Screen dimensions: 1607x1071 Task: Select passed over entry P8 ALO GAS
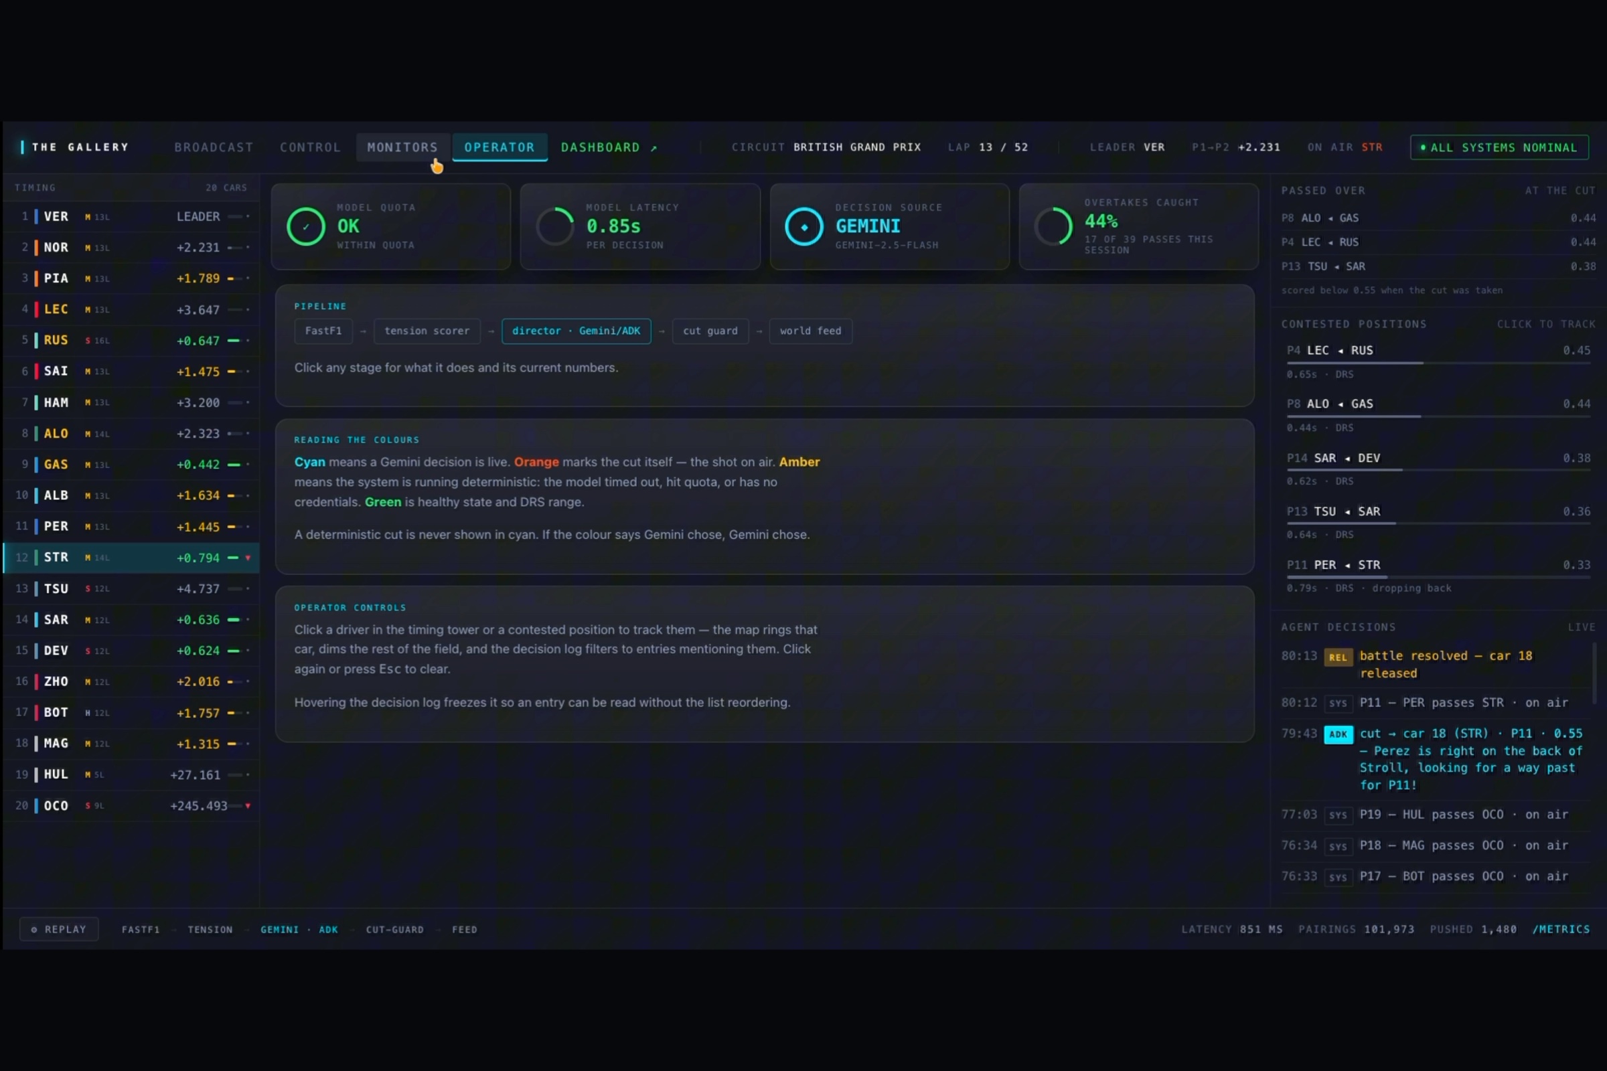click(1438, 218)
